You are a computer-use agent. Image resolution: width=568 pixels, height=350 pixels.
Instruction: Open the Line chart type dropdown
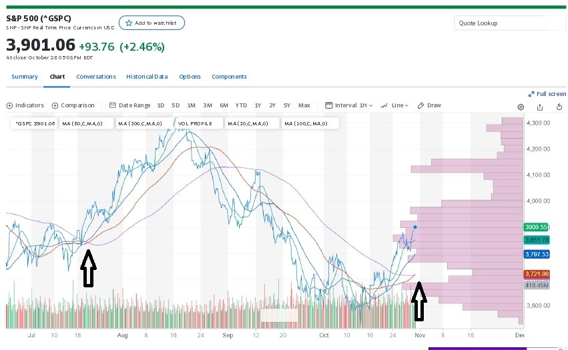[x=394, y=105]
